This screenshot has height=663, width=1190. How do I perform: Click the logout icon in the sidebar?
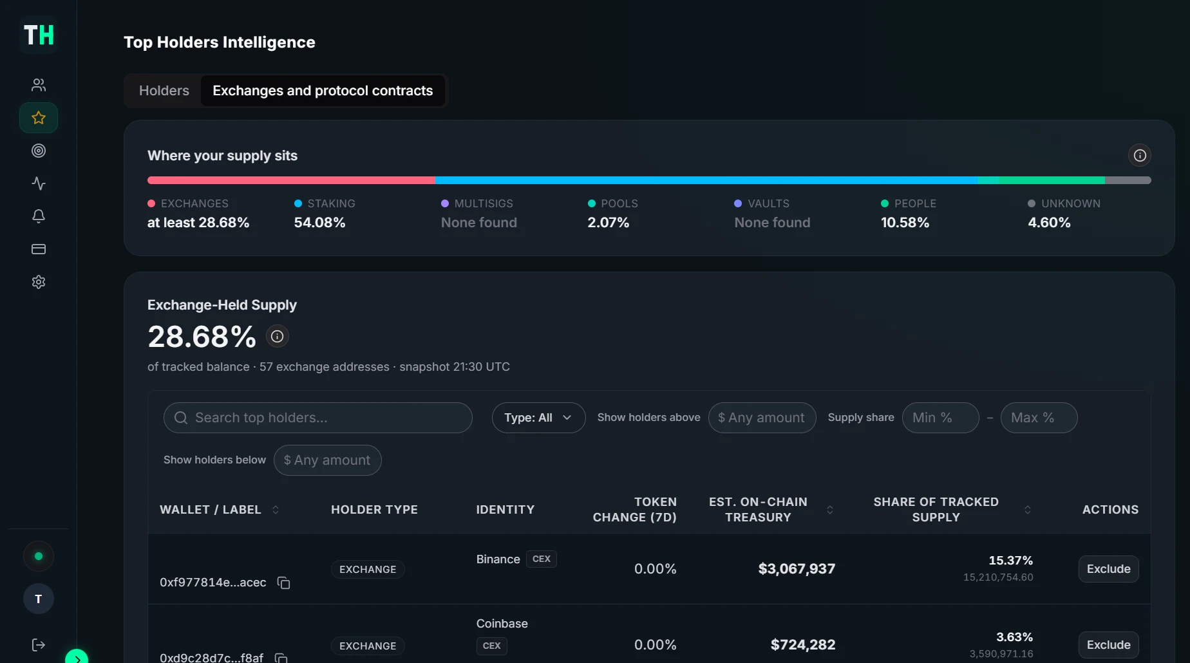39,645
